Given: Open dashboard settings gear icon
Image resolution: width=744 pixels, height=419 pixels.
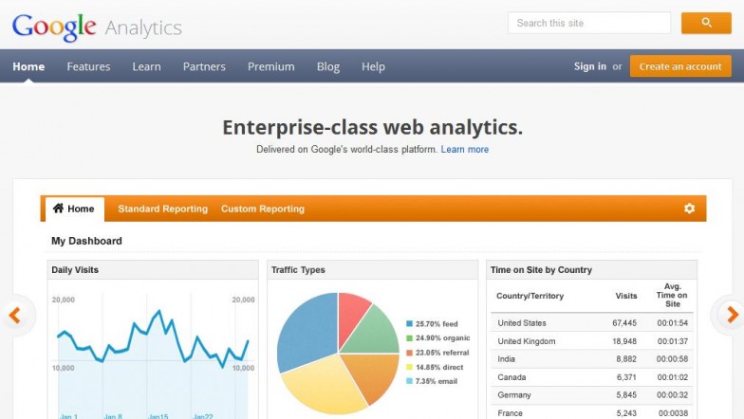Looking at the screenshot, I should pyautogui.click(x=689, y=209).
